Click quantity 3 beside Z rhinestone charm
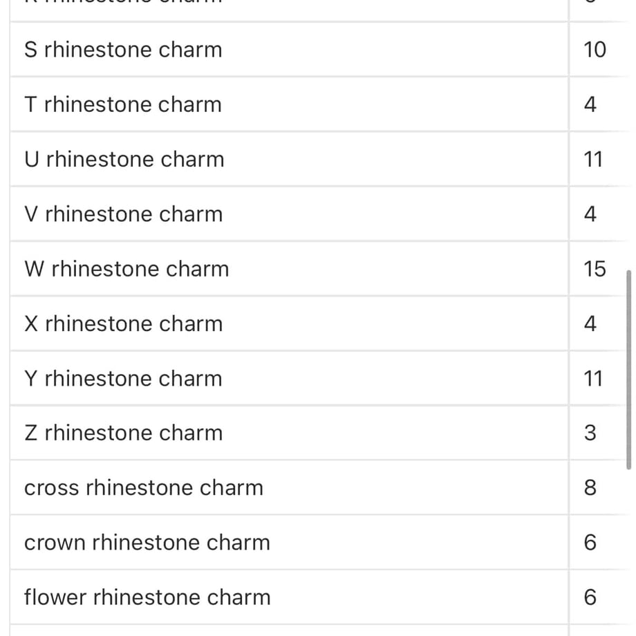636x636 pixels. (x=590, y=433)
